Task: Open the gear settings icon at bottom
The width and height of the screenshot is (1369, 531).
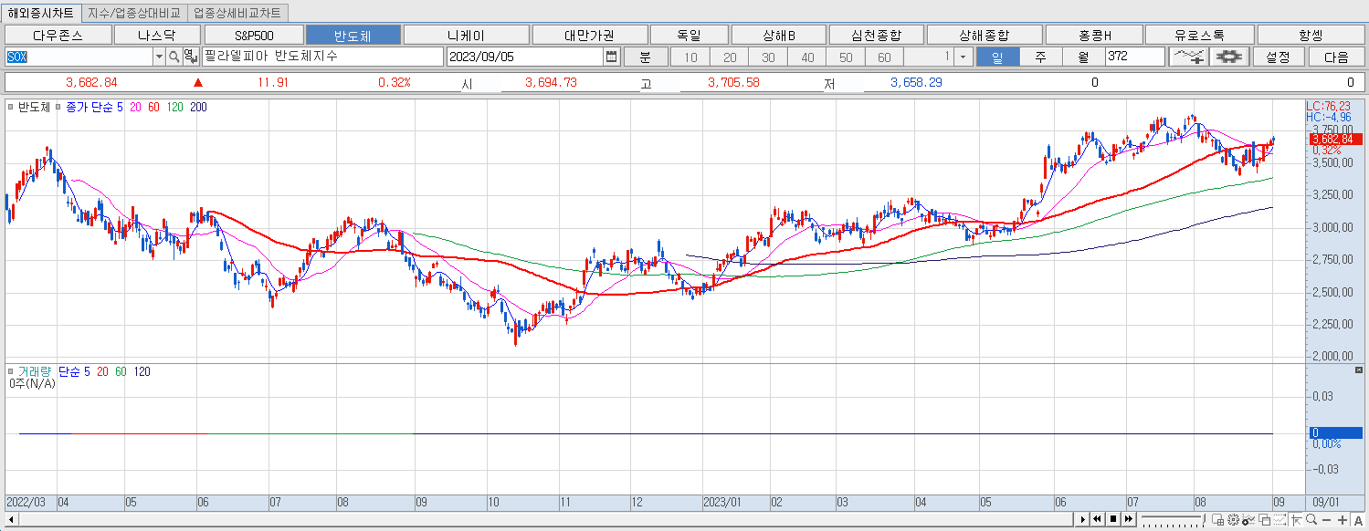Action: pos(1233,520)
